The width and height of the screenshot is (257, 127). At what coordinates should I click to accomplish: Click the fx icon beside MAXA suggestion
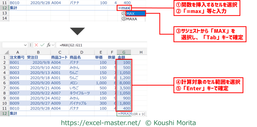pyautogui.click(x=124, y=19)
